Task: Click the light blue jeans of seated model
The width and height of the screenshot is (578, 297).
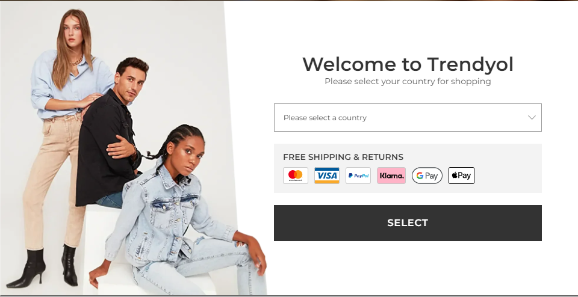Action: (x=207, y=269)
